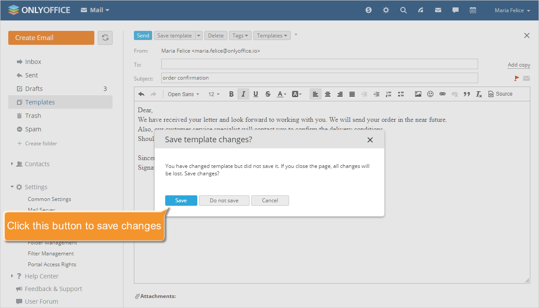
Task: Click the Unlink icon in the toolbar
Action: (x=454, y=94)
